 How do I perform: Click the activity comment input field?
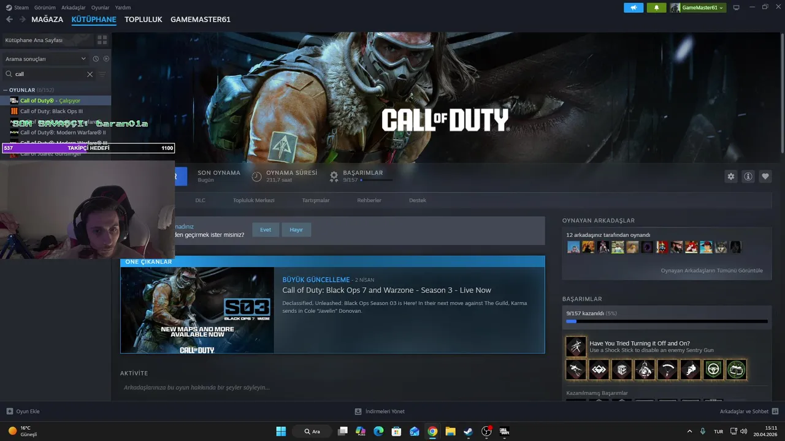pyautogui.click(x=331, y=387)
